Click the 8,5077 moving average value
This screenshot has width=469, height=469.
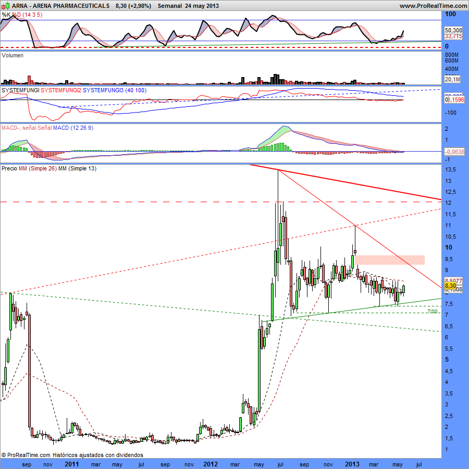tap(453, 281)
